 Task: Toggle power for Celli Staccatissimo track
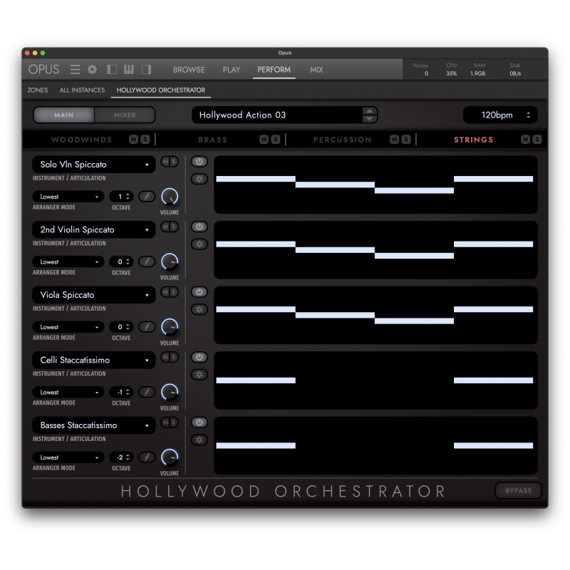click(x=199, y=357)
